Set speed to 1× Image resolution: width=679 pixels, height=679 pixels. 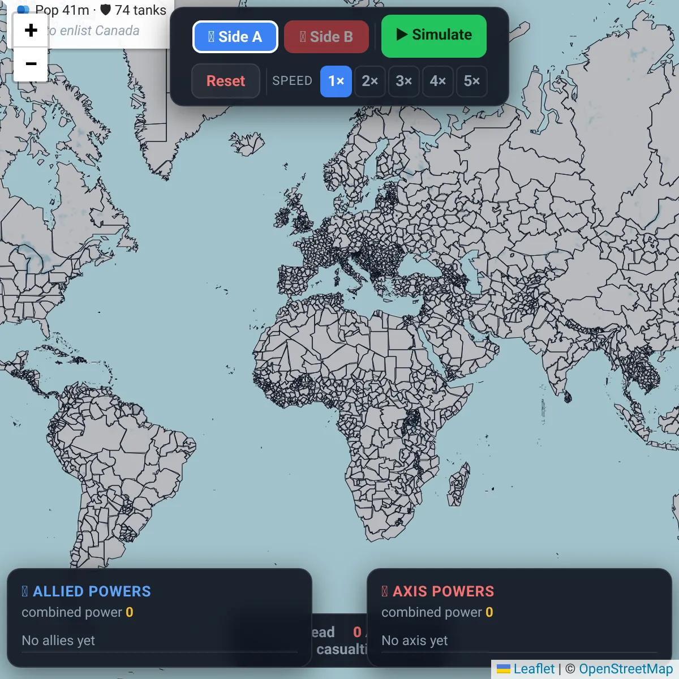point(336,81)
